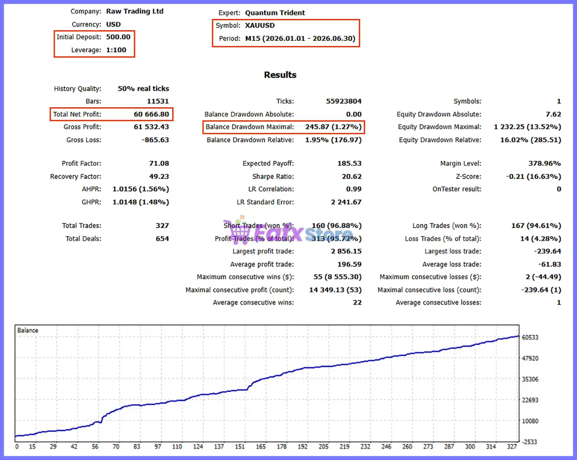
Task: Click the LR Correlation value 0.99
Action: point(354,189)
